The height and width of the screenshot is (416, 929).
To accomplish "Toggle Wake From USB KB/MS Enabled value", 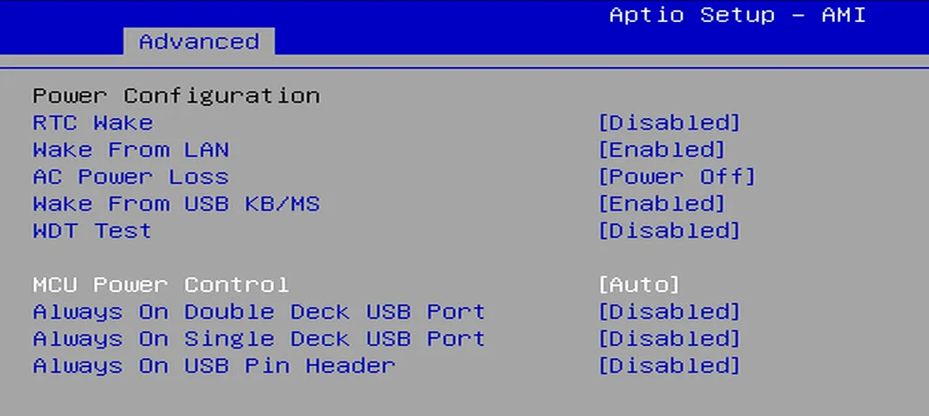I will coord(661,204).
